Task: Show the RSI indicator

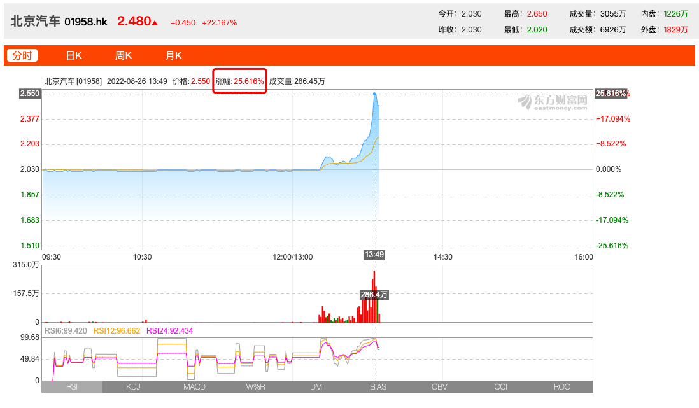Action: coord(72,386)
